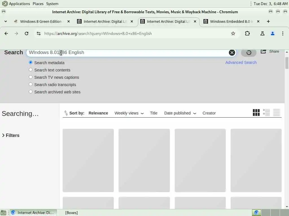Image resolution: width=289 pixels, height=216 pixels.
Task: Switch to compact list view
Action: [277, 112]
